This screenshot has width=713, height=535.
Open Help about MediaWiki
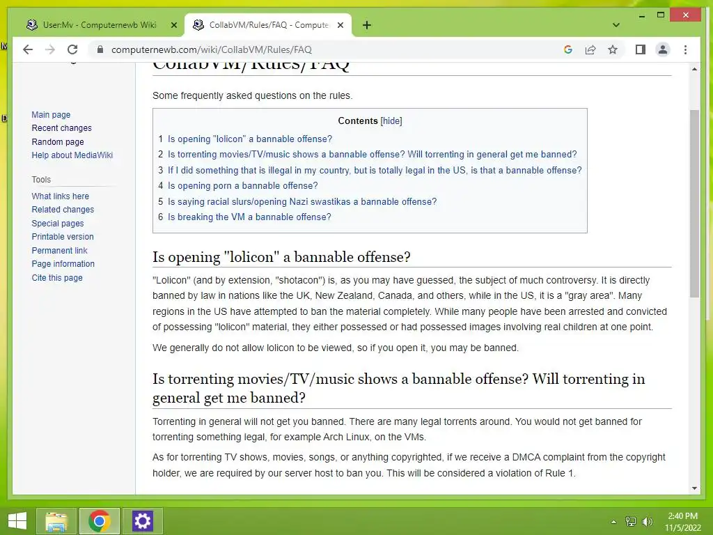72,155
